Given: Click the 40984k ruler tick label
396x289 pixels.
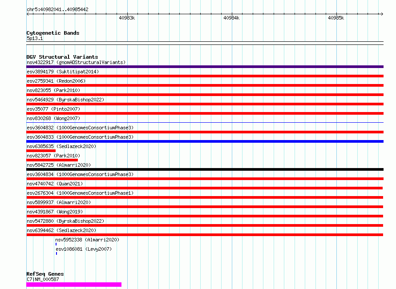Looking at the screenshot, I should [x=231, y=18].
